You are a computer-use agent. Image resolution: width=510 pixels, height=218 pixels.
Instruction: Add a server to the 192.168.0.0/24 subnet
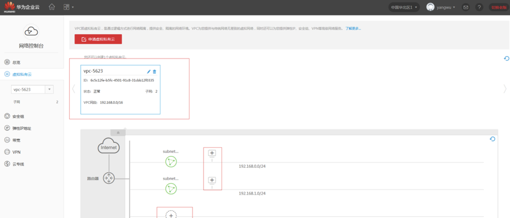pyautogui.click(x=212, y=153)
